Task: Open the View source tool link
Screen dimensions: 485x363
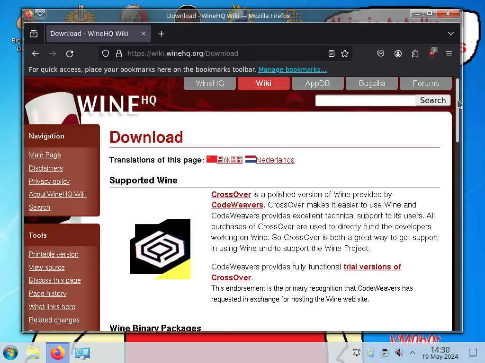Action: [x=47, y=268]
